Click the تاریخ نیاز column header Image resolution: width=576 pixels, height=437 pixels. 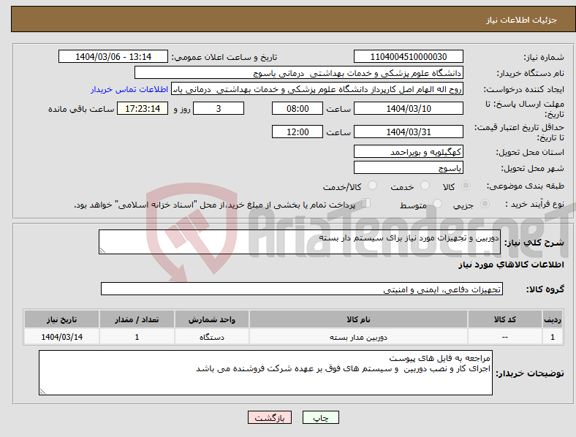click(x=61, y=319)
